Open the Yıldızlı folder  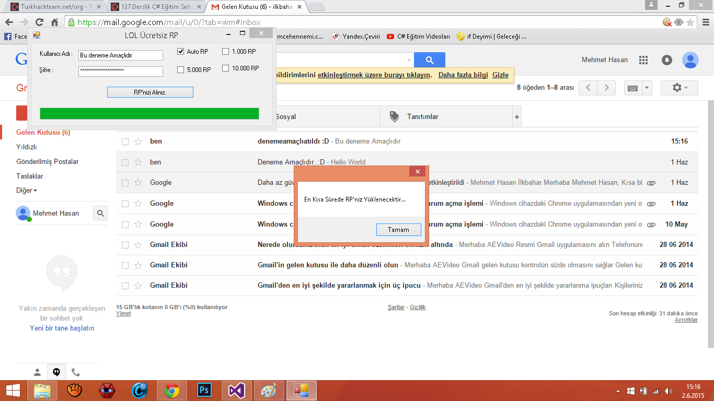27,147
